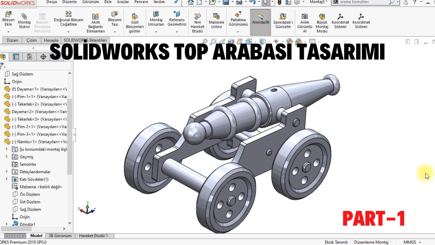Select the Referans Geometrisi tool

(x=177, y=19)
